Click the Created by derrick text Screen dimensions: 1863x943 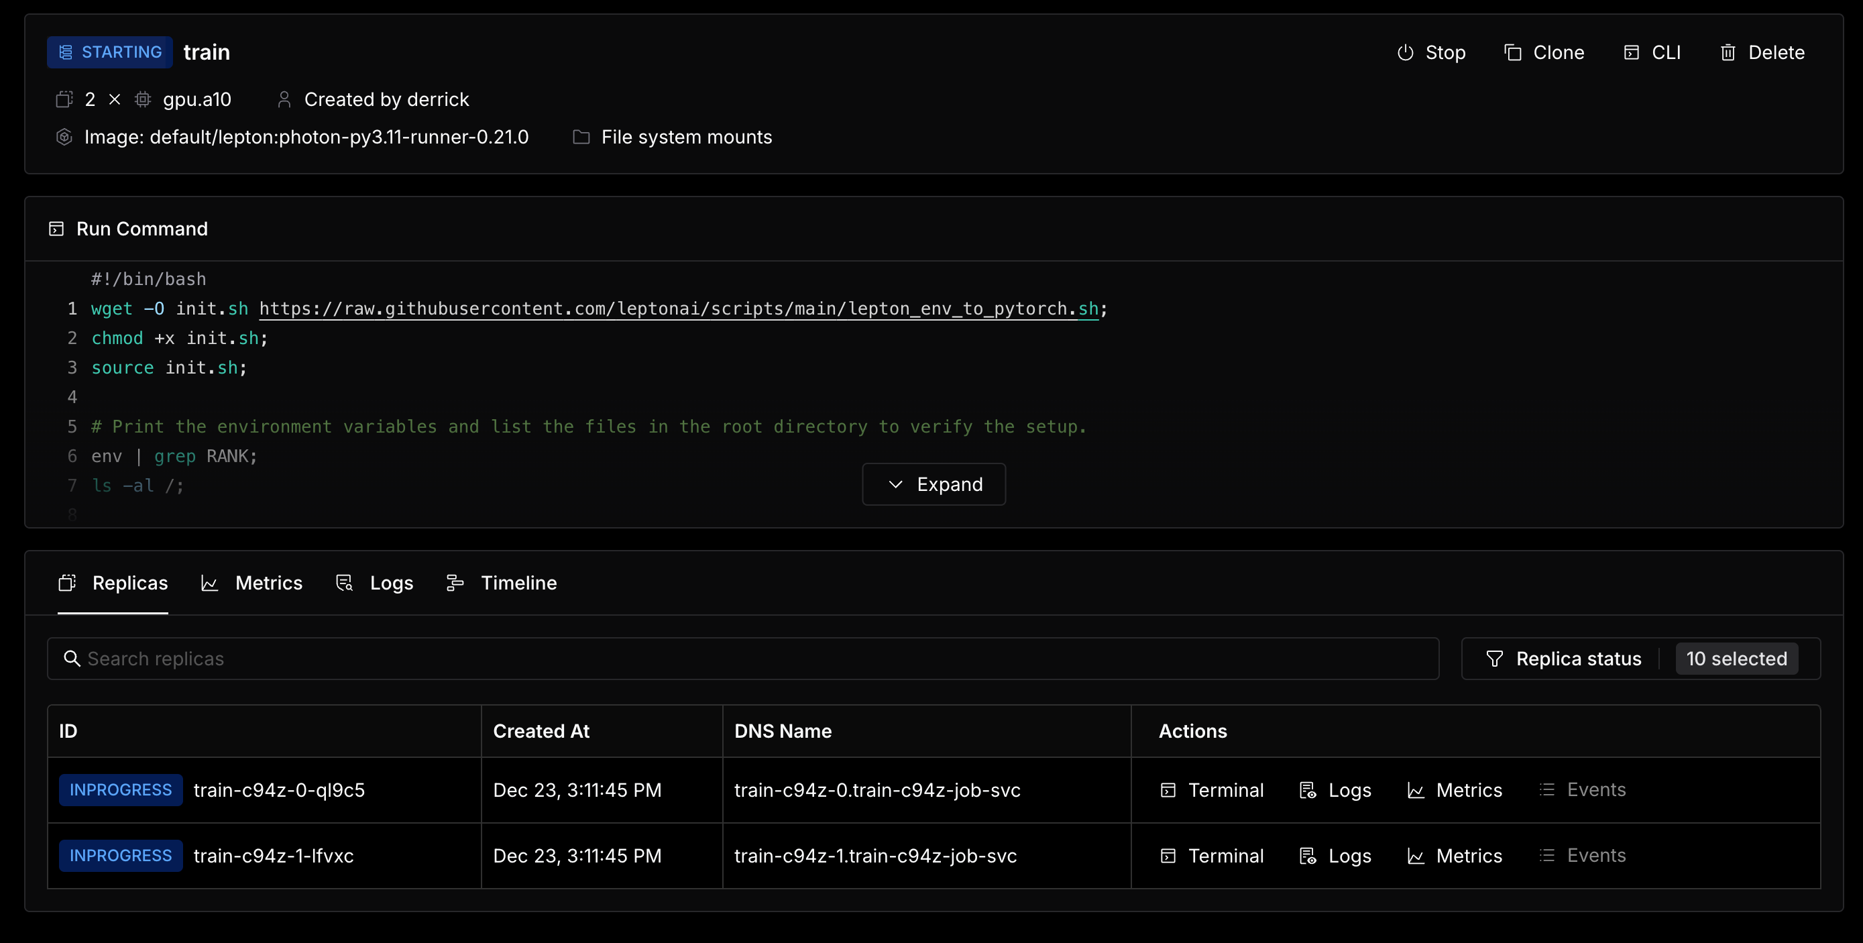386,99
